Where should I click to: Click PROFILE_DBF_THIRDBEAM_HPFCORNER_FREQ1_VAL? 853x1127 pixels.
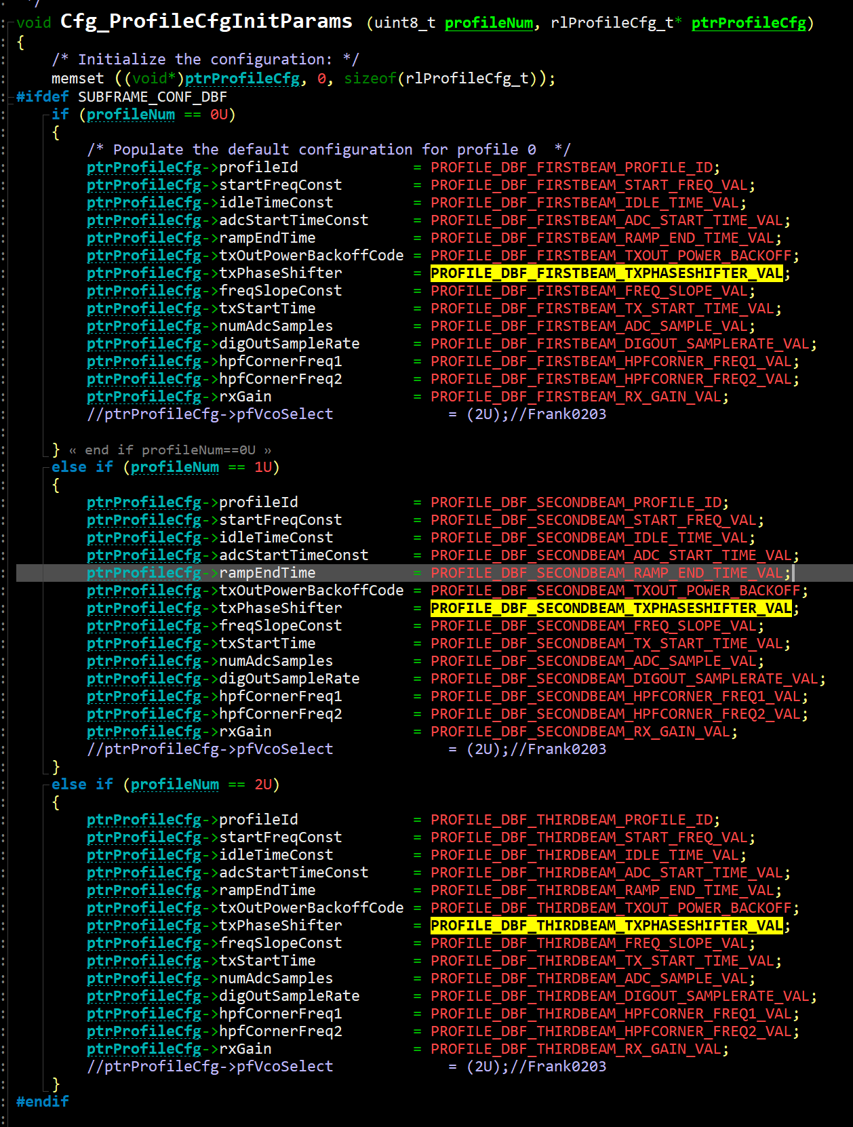point(612,1014)
